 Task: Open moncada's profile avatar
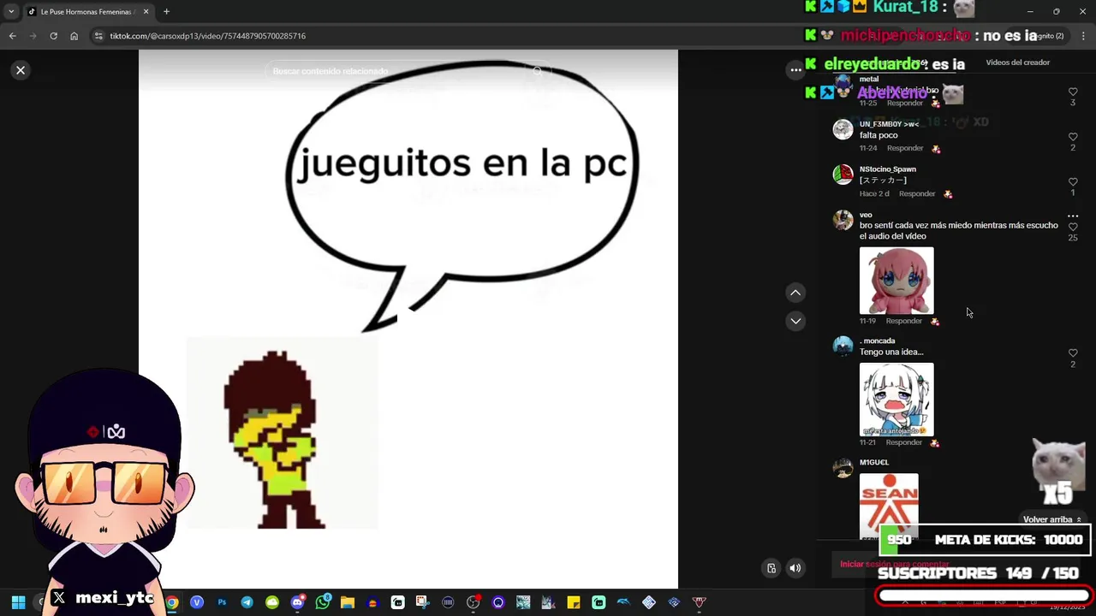coord(843,346)
